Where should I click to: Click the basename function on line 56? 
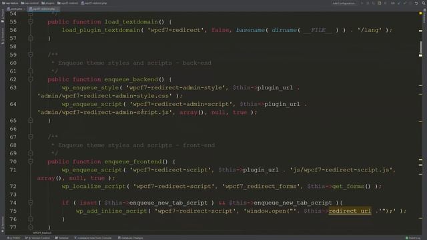(250, 30)
